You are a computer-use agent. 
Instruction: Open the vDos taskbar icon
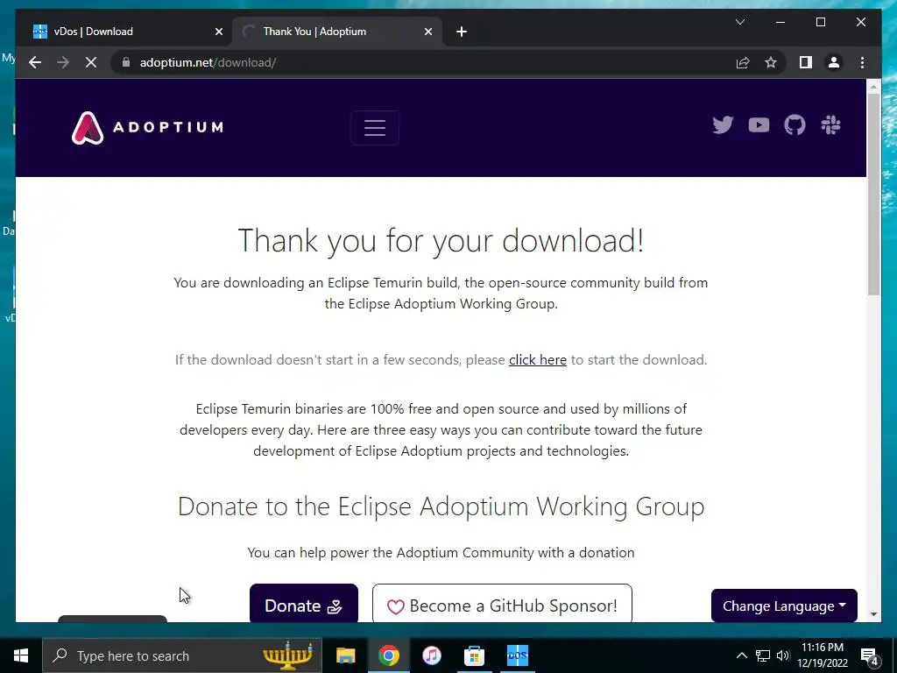tap(517, 655)
